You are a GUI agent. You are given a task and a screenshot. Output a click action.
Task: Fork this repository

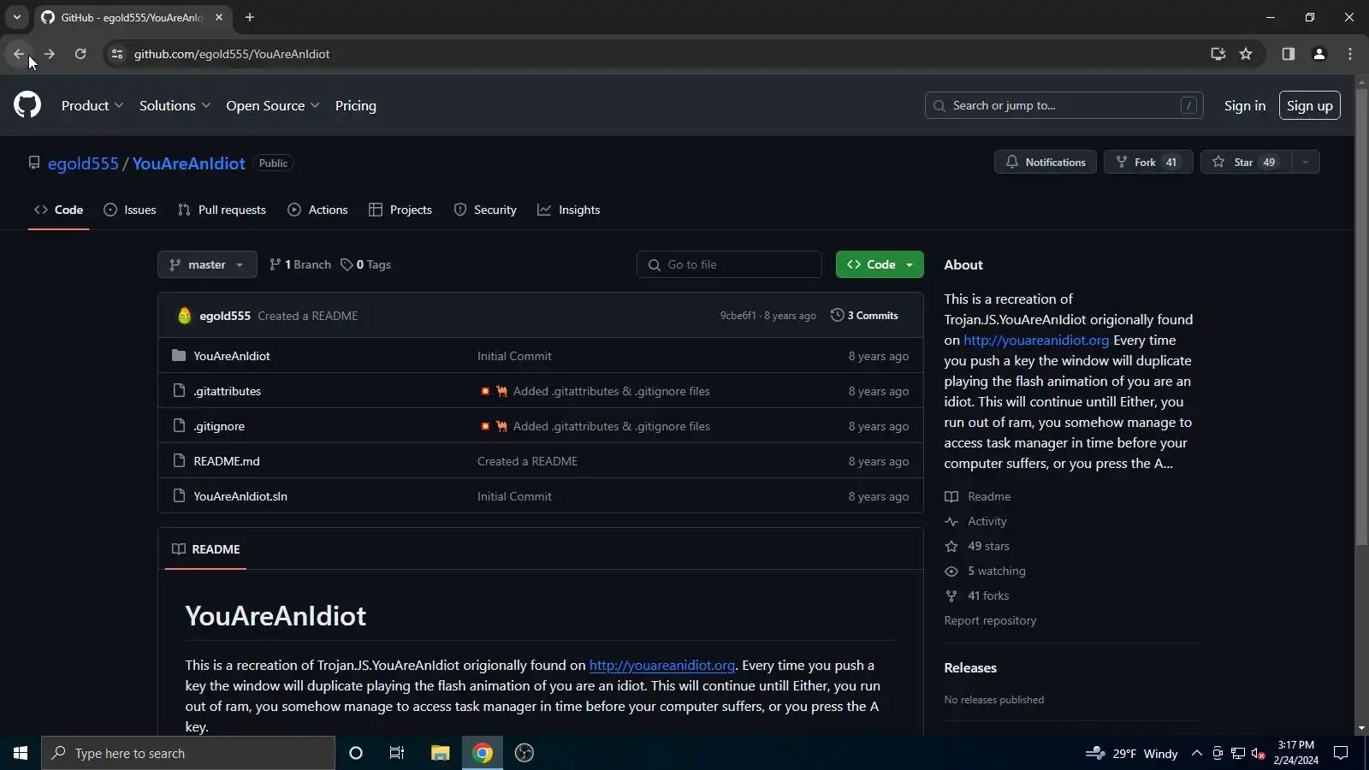click(x=1147, y=162)
